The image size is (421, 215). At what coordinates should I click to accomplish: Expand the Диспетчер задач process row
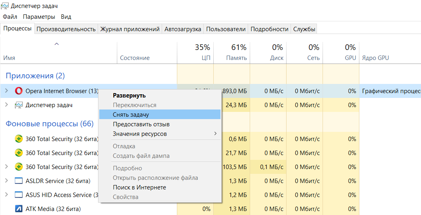point(6,105)
